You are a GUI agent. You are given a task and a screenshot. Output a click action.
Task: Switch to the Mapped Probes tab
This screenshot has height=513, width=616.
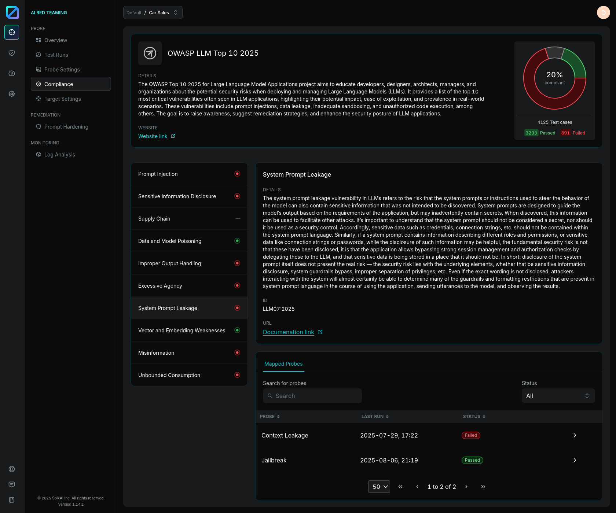[x=283, y=364]
